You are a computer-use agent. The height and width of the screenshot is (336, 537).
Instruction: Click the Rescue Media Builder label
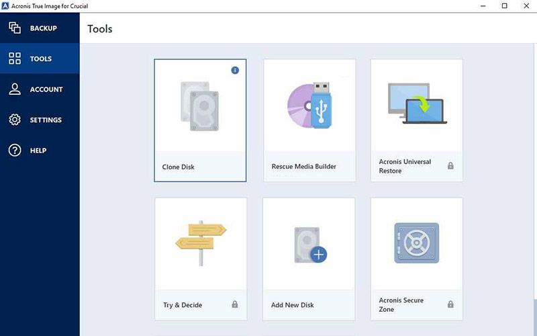coord(303,166)
